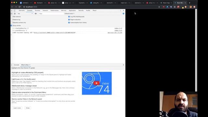
Task: Show the console sidebar
Action: click(12, 14)
